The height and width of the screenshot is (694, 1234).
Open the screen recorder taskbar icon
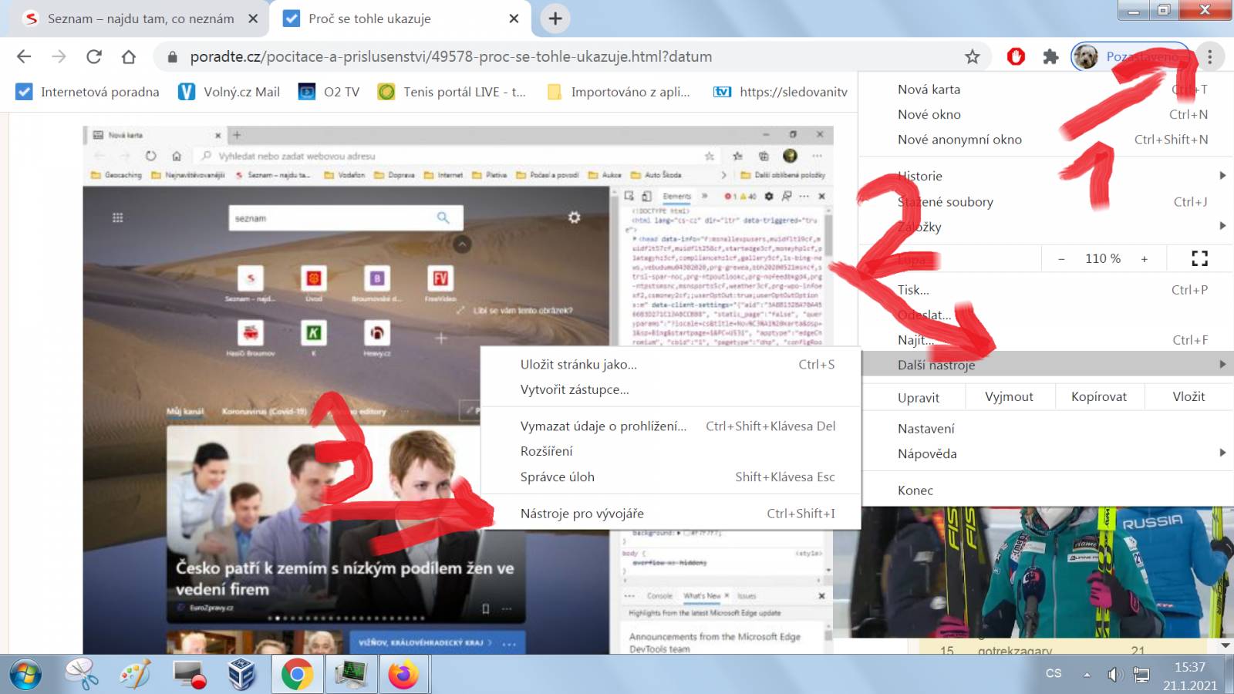[189, 675]
